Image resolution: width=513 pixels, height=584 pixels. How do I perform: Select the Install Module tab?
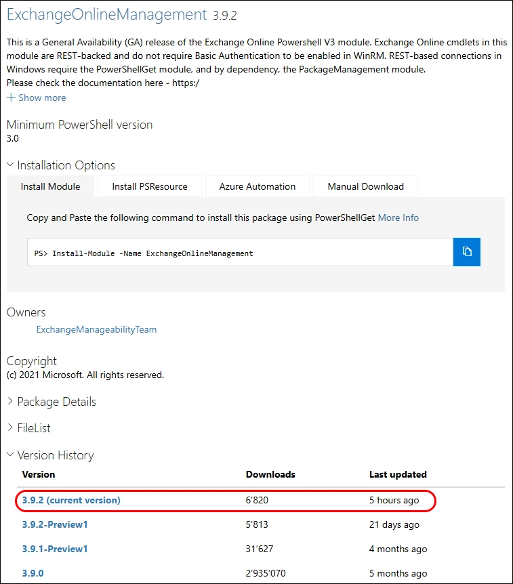(50, 186)
